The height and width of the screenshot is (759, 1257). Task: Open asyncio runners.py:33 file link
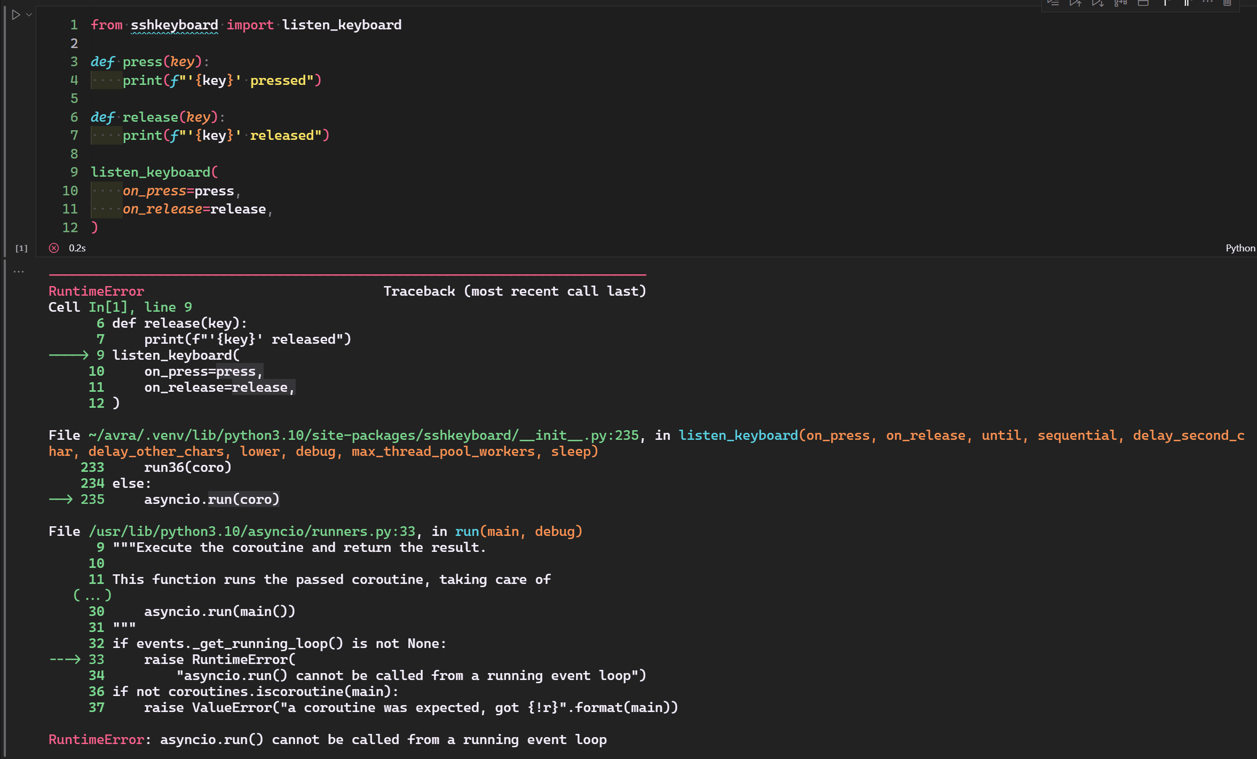click(252, 531)
